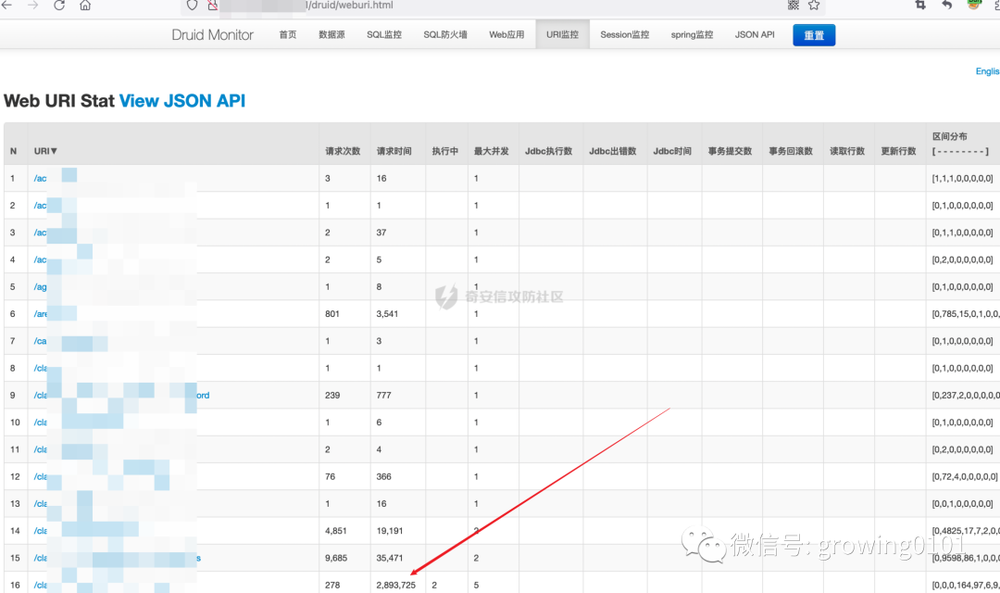This screenshot has height=593, width=1000.
Task: Click request count 239 in row 9
Action: click(x=332, y=396)
